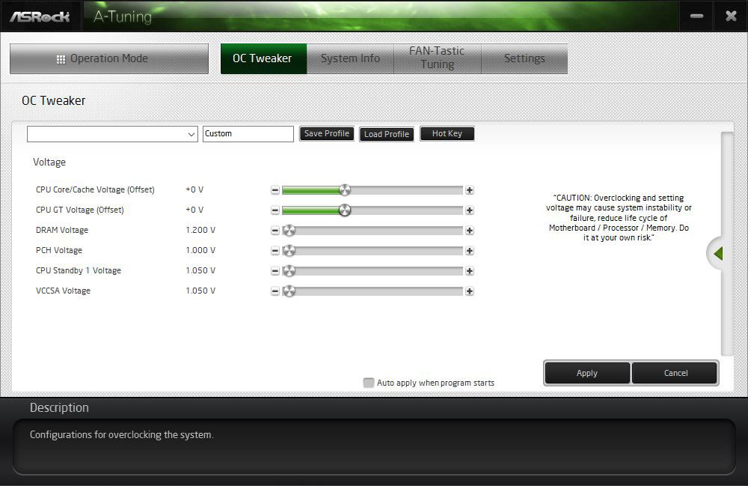Click the Save Profile button
Viewport: 748px width, 486px height.
tap(327, 134)
